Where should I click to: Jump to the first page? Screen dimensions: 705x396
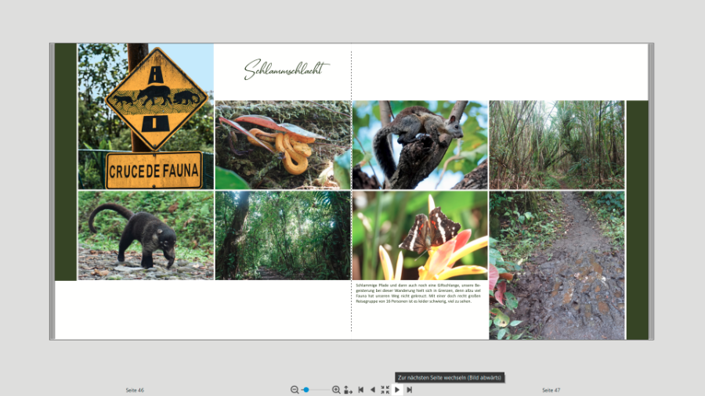click(360, 390)
